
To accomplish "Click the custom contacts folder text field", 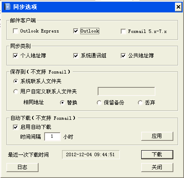I will pyautogui.click(x=126, y=91).
